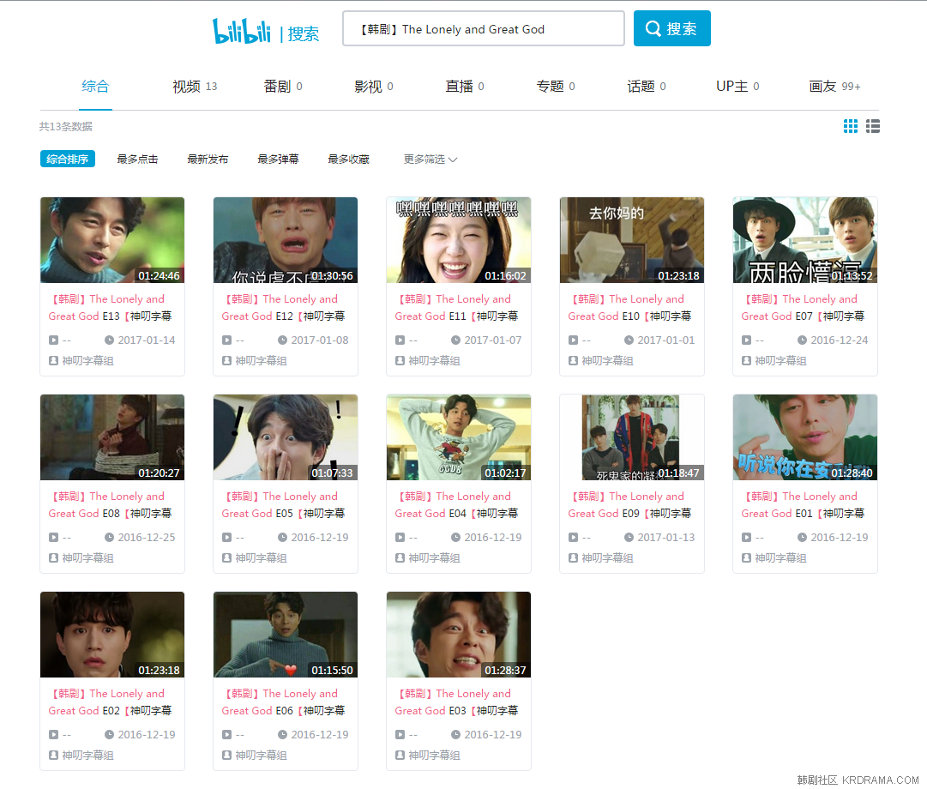
Task: Expand 更多筛选 filter dropdown
Action: pos(430,160)
